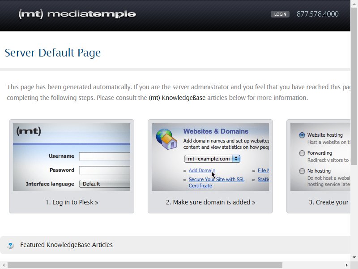The image size is (358, 269).
Task: Follow "2. Make sure domain is added" link
Action: point(210,202)
